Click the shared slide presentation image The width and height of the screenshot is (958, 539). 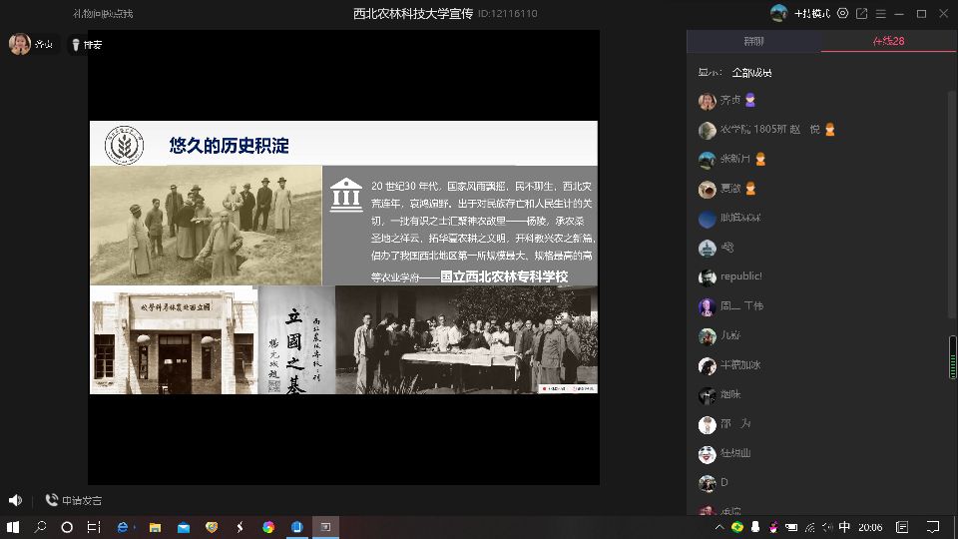(x=343, y=258)
